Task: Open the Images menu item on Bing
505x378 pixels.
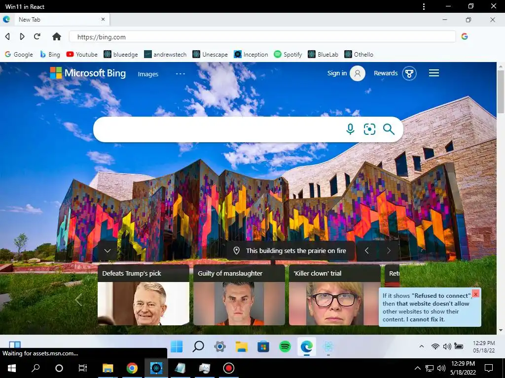Action: [x=148, y=74]
